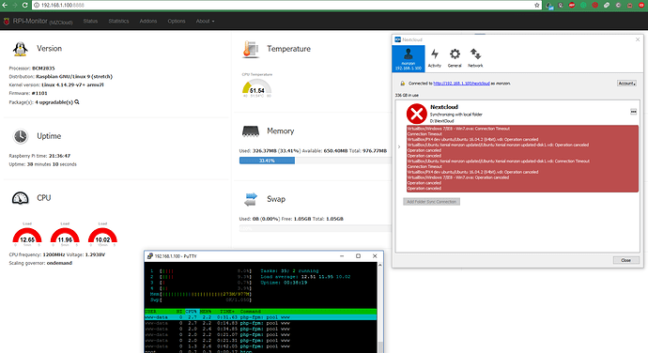
Task: Reload the page in browser
Action: click(x=24, y=5)
